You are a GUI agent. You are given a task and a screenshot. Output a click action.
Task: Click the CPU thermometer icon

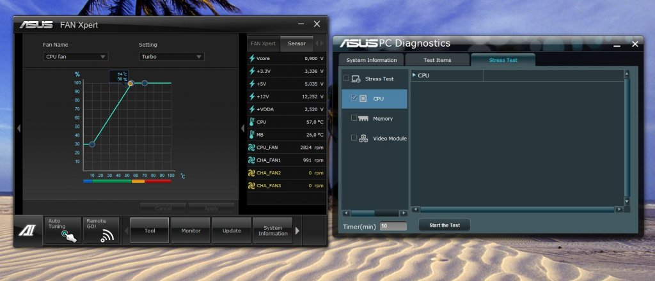251,122
